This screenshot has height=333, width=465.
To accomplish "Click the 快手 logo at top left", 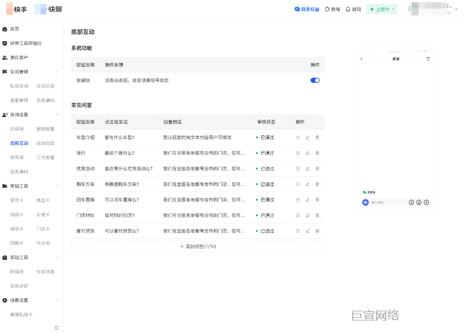I will (x=17, y=10).
